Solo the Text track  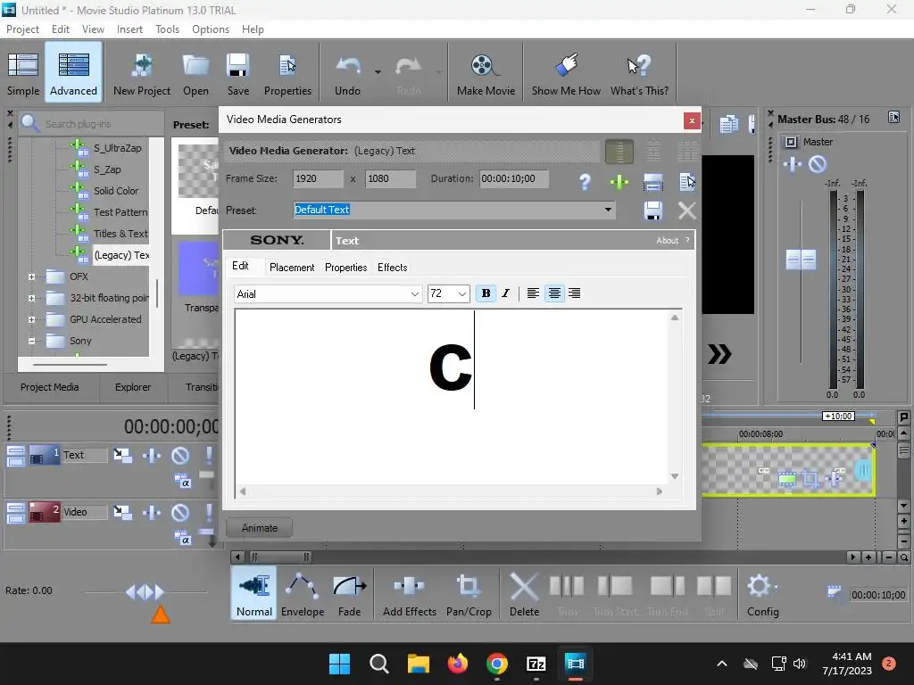click(209, 455)
